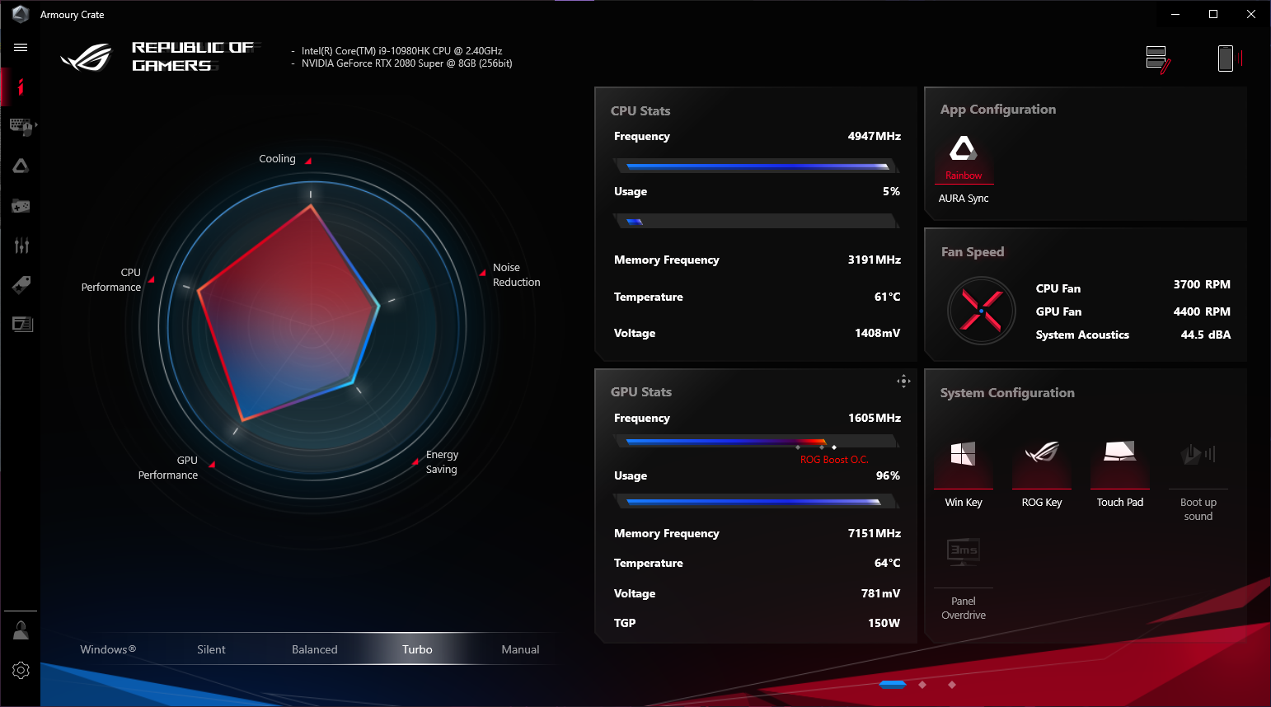Viewport: 1271px width, 707px height.
Task: Click the ROG eye logo in header
Action: [86, 57]
